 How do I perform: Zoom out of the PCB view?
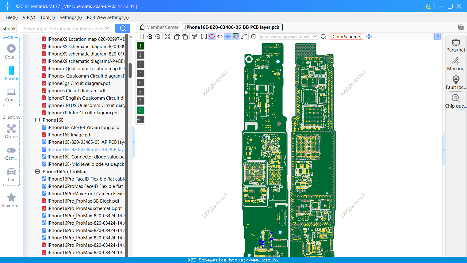(158, 37)
